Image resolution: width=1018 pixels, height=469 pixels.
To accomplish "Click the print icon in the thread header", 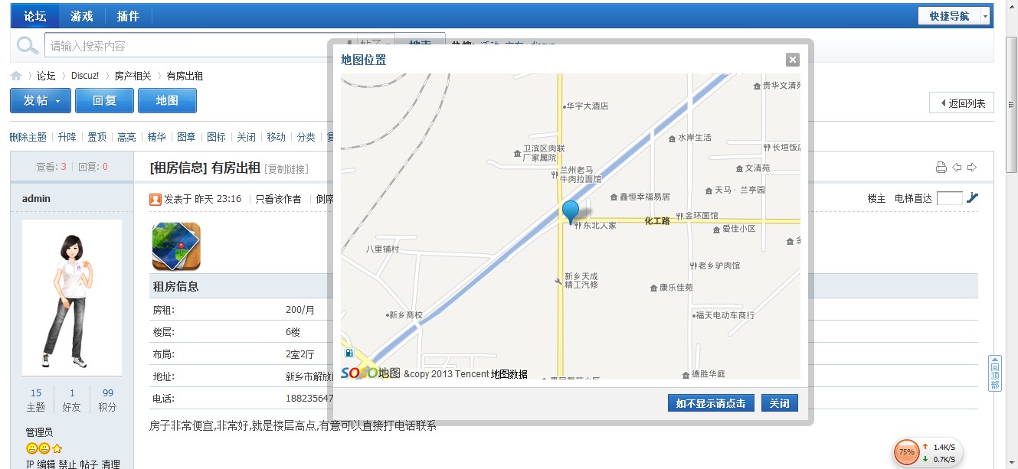I will (941, 168).
